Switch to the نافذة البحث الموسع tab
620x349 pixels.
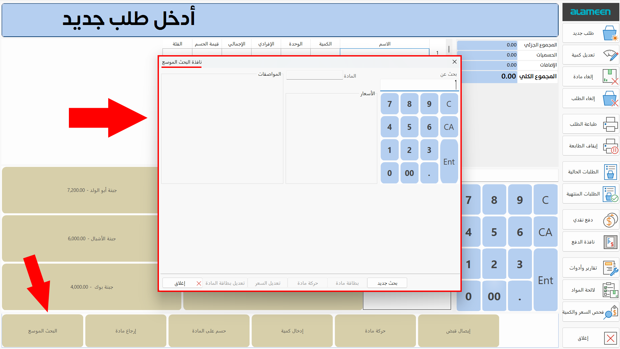pos(181,63)
